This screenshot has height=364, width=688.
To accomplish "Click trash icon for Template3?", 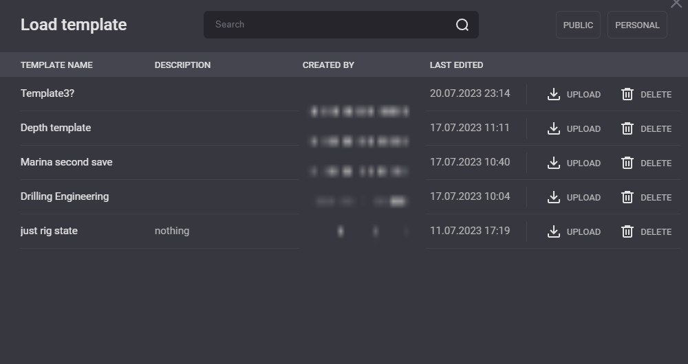I will 627,94.
